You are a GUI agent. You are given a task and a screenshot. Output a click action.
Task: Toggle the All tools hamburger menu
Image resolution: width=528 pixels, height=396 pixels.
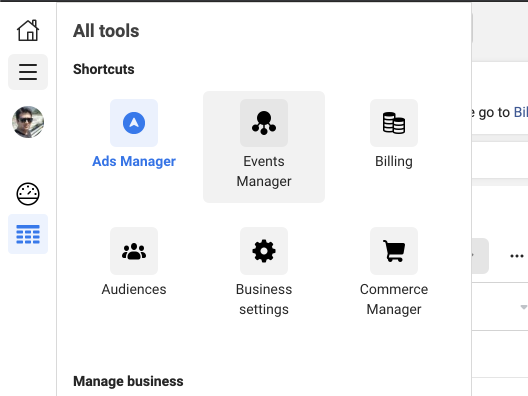(x=28, y=72)
